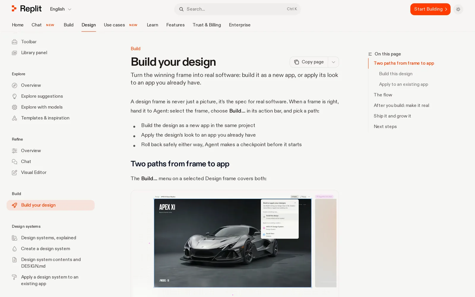Jump to Two paths from frame to app

[404, 63]
